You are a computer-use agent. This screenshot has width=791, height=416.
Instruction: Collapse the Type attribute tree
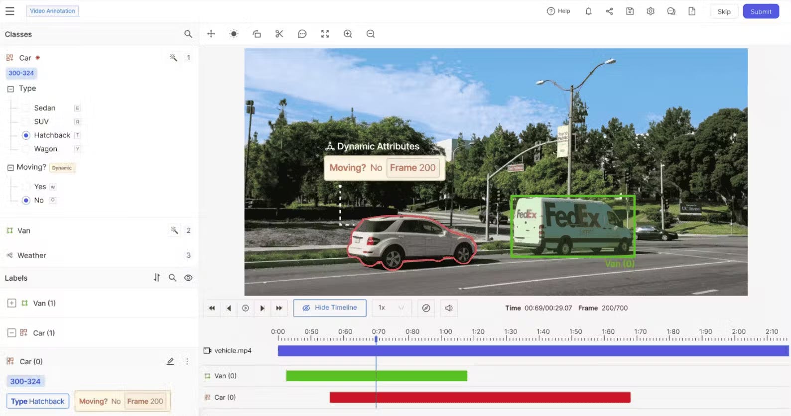[10, 89]
